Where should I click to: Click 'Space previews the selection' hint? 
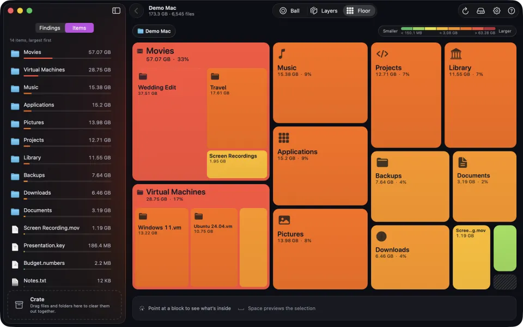tap(282, 308)
